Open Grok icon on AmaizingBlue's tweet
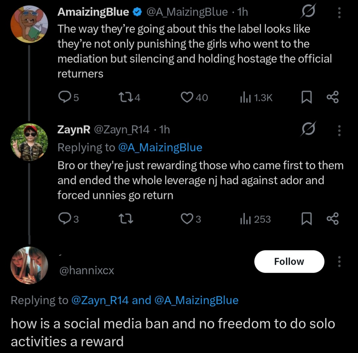The height and width of the screenshot is (353, 358). pyautogui.click(x=307, y=13)
